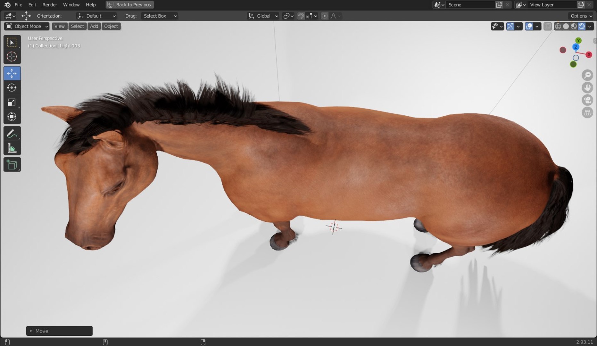This screenshot has width=597, height=346.
Task: Switch to material preview shading
Action: click(574, 26)
